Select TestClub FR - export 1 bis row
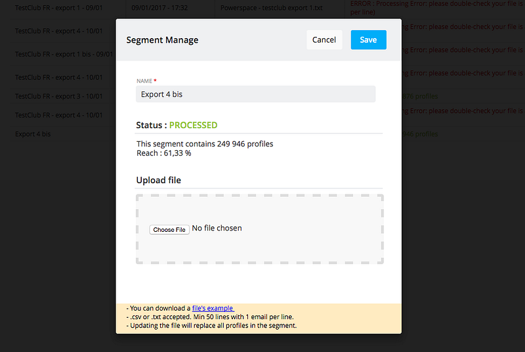This screenshot has height=352, width=525. tap(59, 55)
